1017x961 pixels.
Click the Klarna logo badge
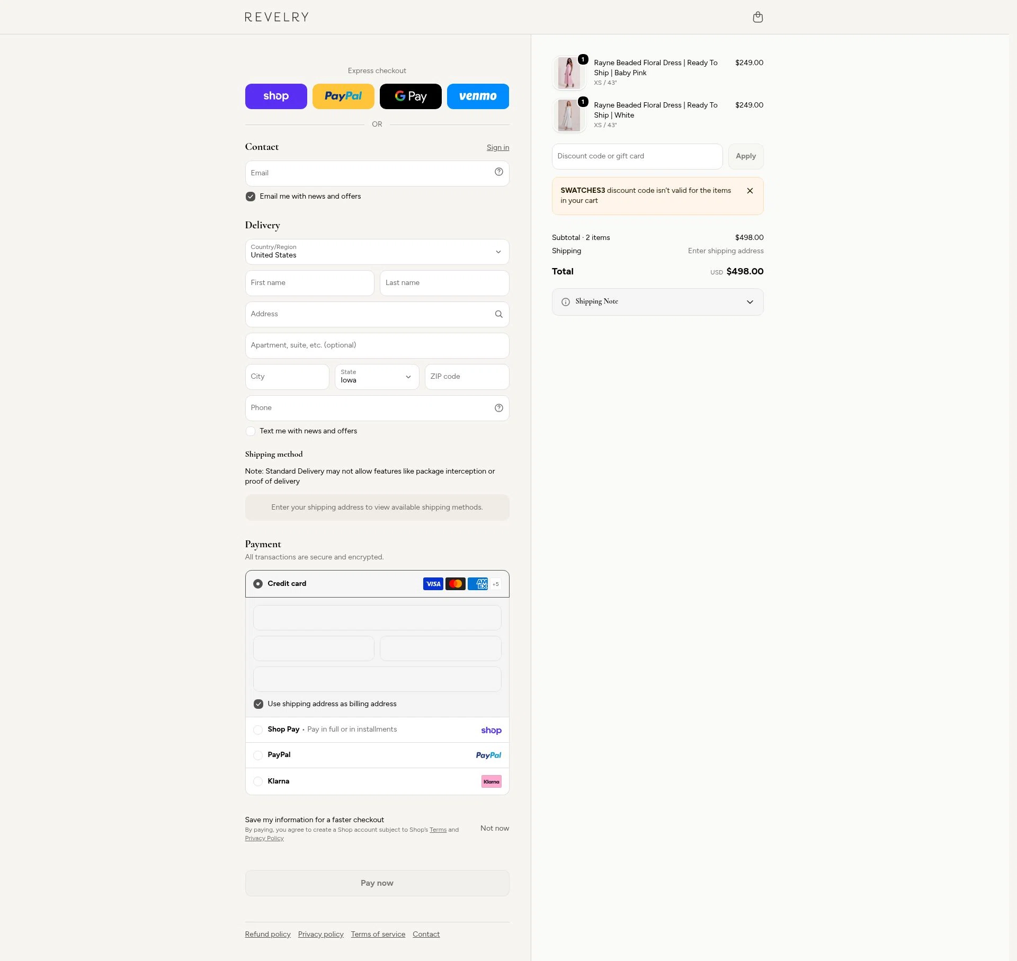tap(491, 781)
